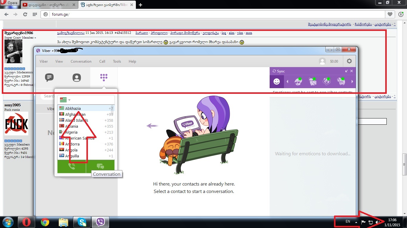Click the $0.00 Viber credit balance

pos(334,61)
